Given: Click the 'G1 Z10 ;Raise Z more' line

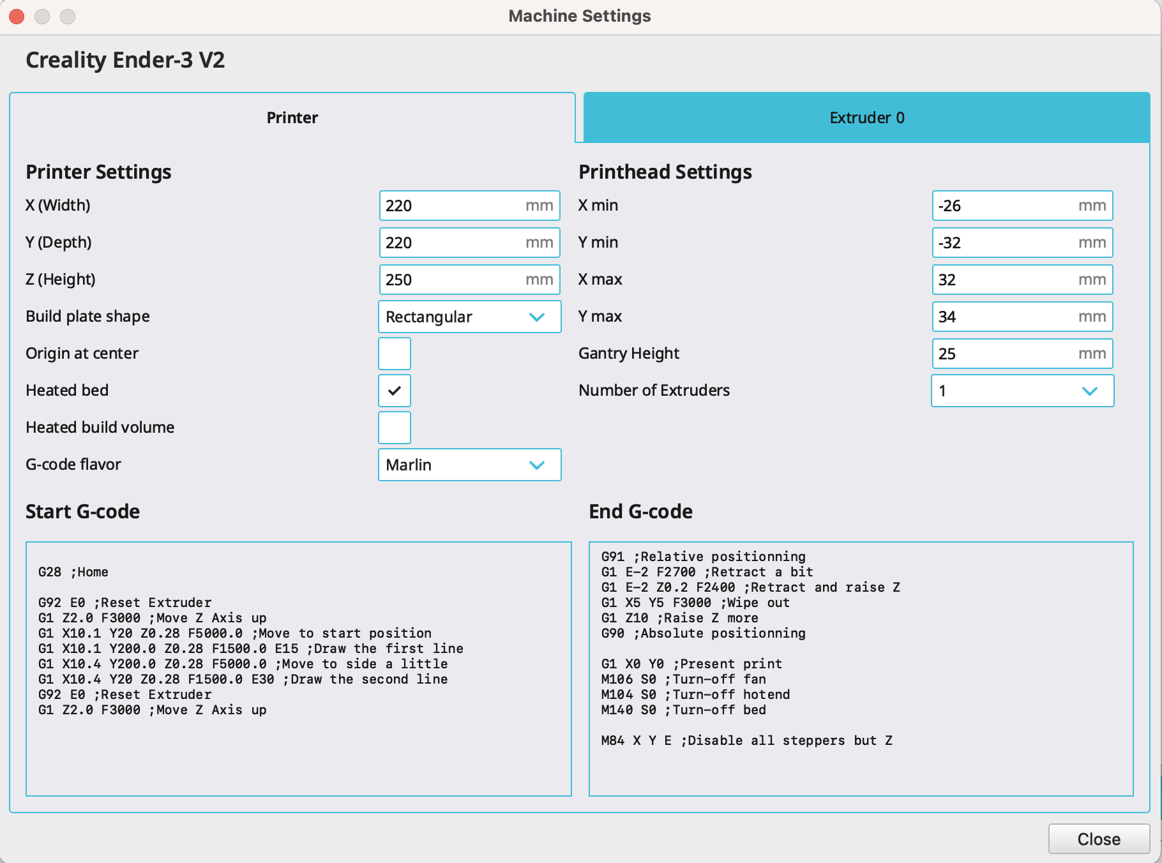Looking at the screenshot, I should point(679,618).
